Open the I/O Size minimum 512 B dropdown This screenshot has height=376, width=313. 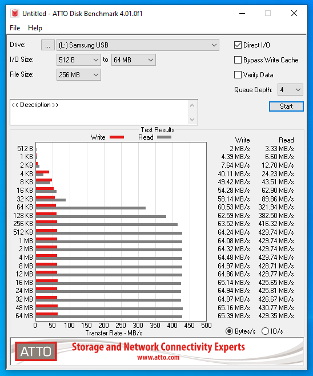coord(78,60)
